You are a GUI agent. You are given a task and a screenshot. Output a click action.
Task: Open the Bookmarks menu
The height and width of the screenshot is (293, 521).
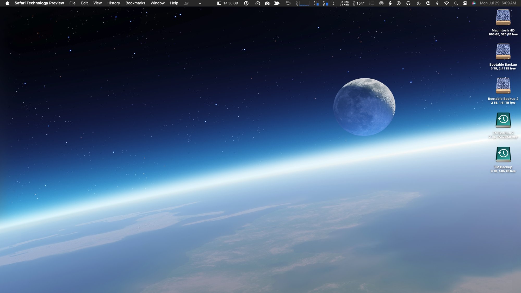[x=135, y=3]
